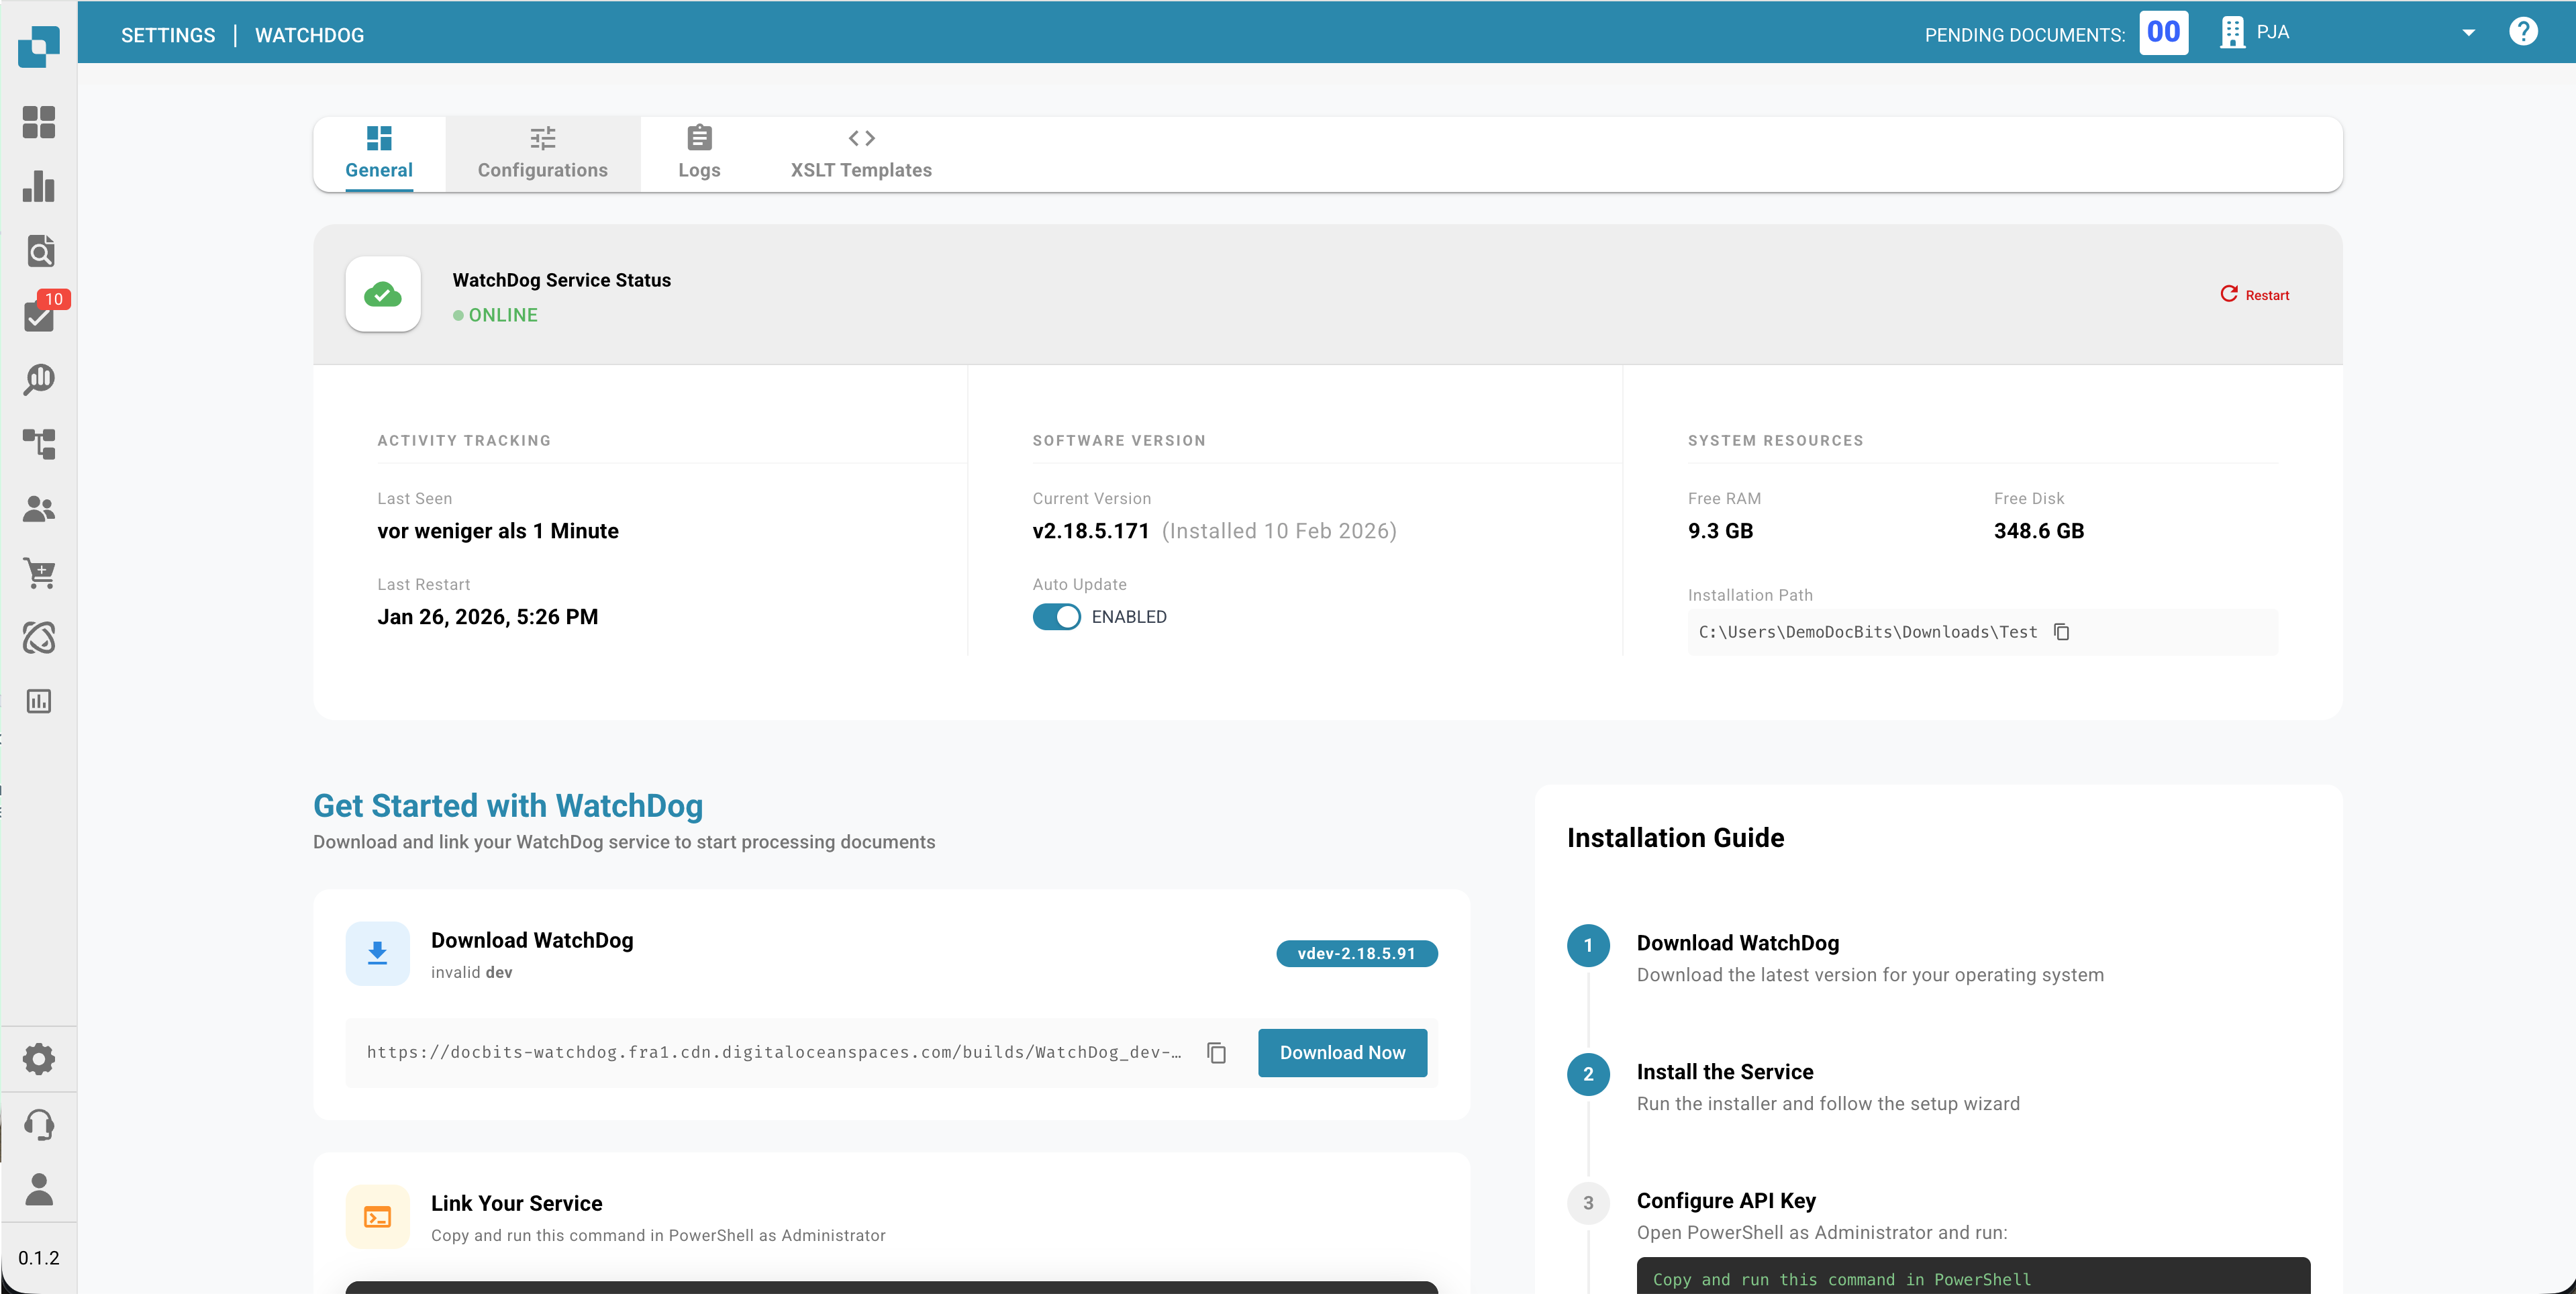The image size is (2576, 1294).
Task: Open the tasks icon with 10 badge
Action: pyautogui.click(x=39, y=317)
